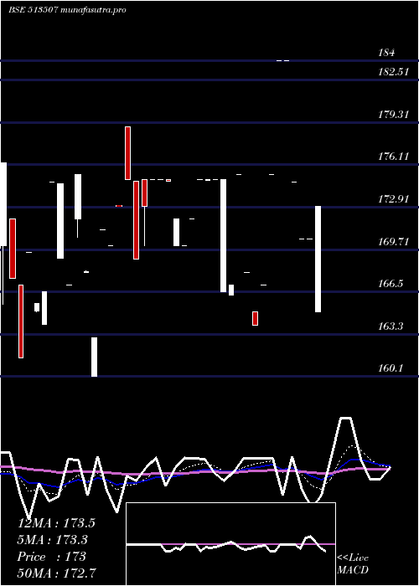419x586 pixels.
Task: Click the 50MA : 172.7 readout
Action: click(x=56, y=573)
